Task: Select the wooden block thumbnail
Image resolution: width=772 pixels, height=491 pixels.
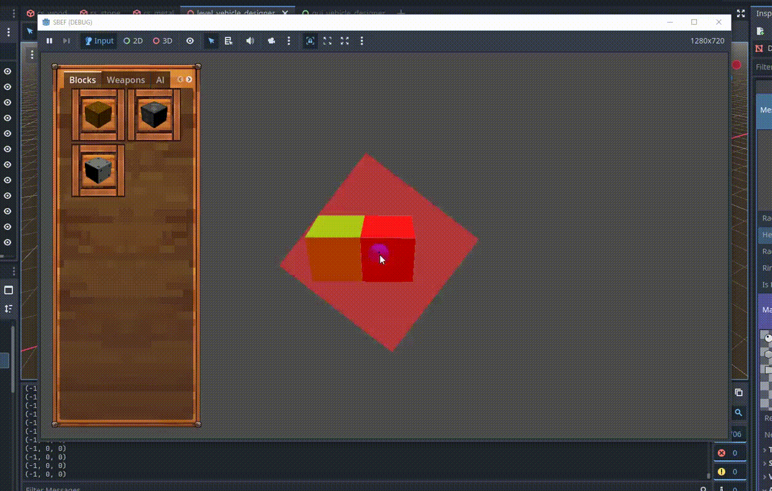Action: click(x=98, y=115)
